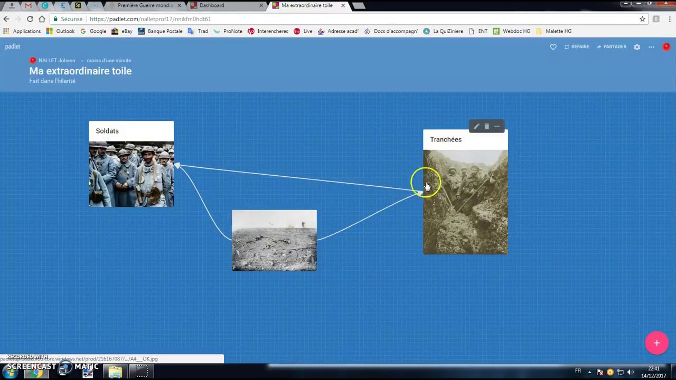The image size is (676, 380).
Task: Show hidden system tray icons
Action: tap(589, 372)
